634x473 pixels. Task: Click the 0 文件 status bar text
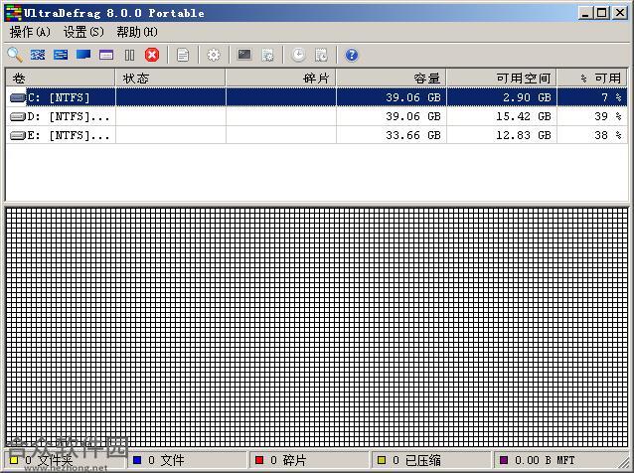click(x=166, y=460)
